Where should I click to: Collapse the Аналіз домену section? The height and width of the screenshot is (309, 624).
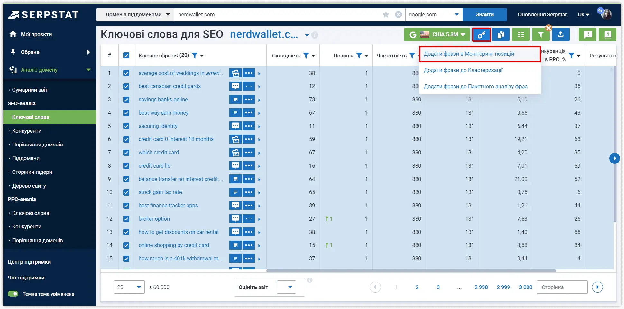[88, 70]
